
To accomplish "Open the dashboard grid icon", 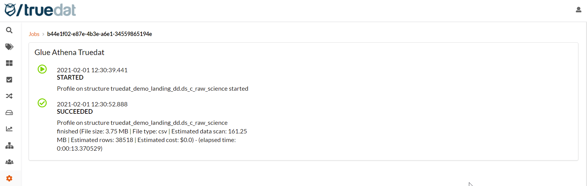I will coord(9,63).
